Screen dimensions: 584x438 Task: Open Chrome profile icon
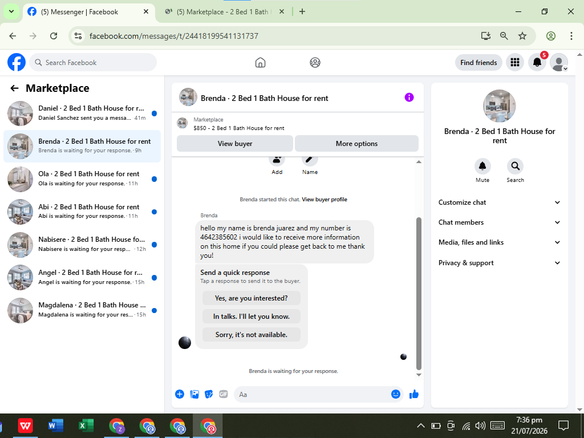(551, 36)
